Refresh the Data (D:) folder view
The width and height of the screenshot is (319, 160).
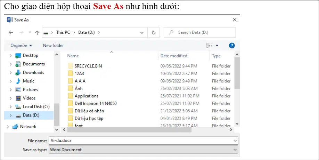(x=154, y=32)
